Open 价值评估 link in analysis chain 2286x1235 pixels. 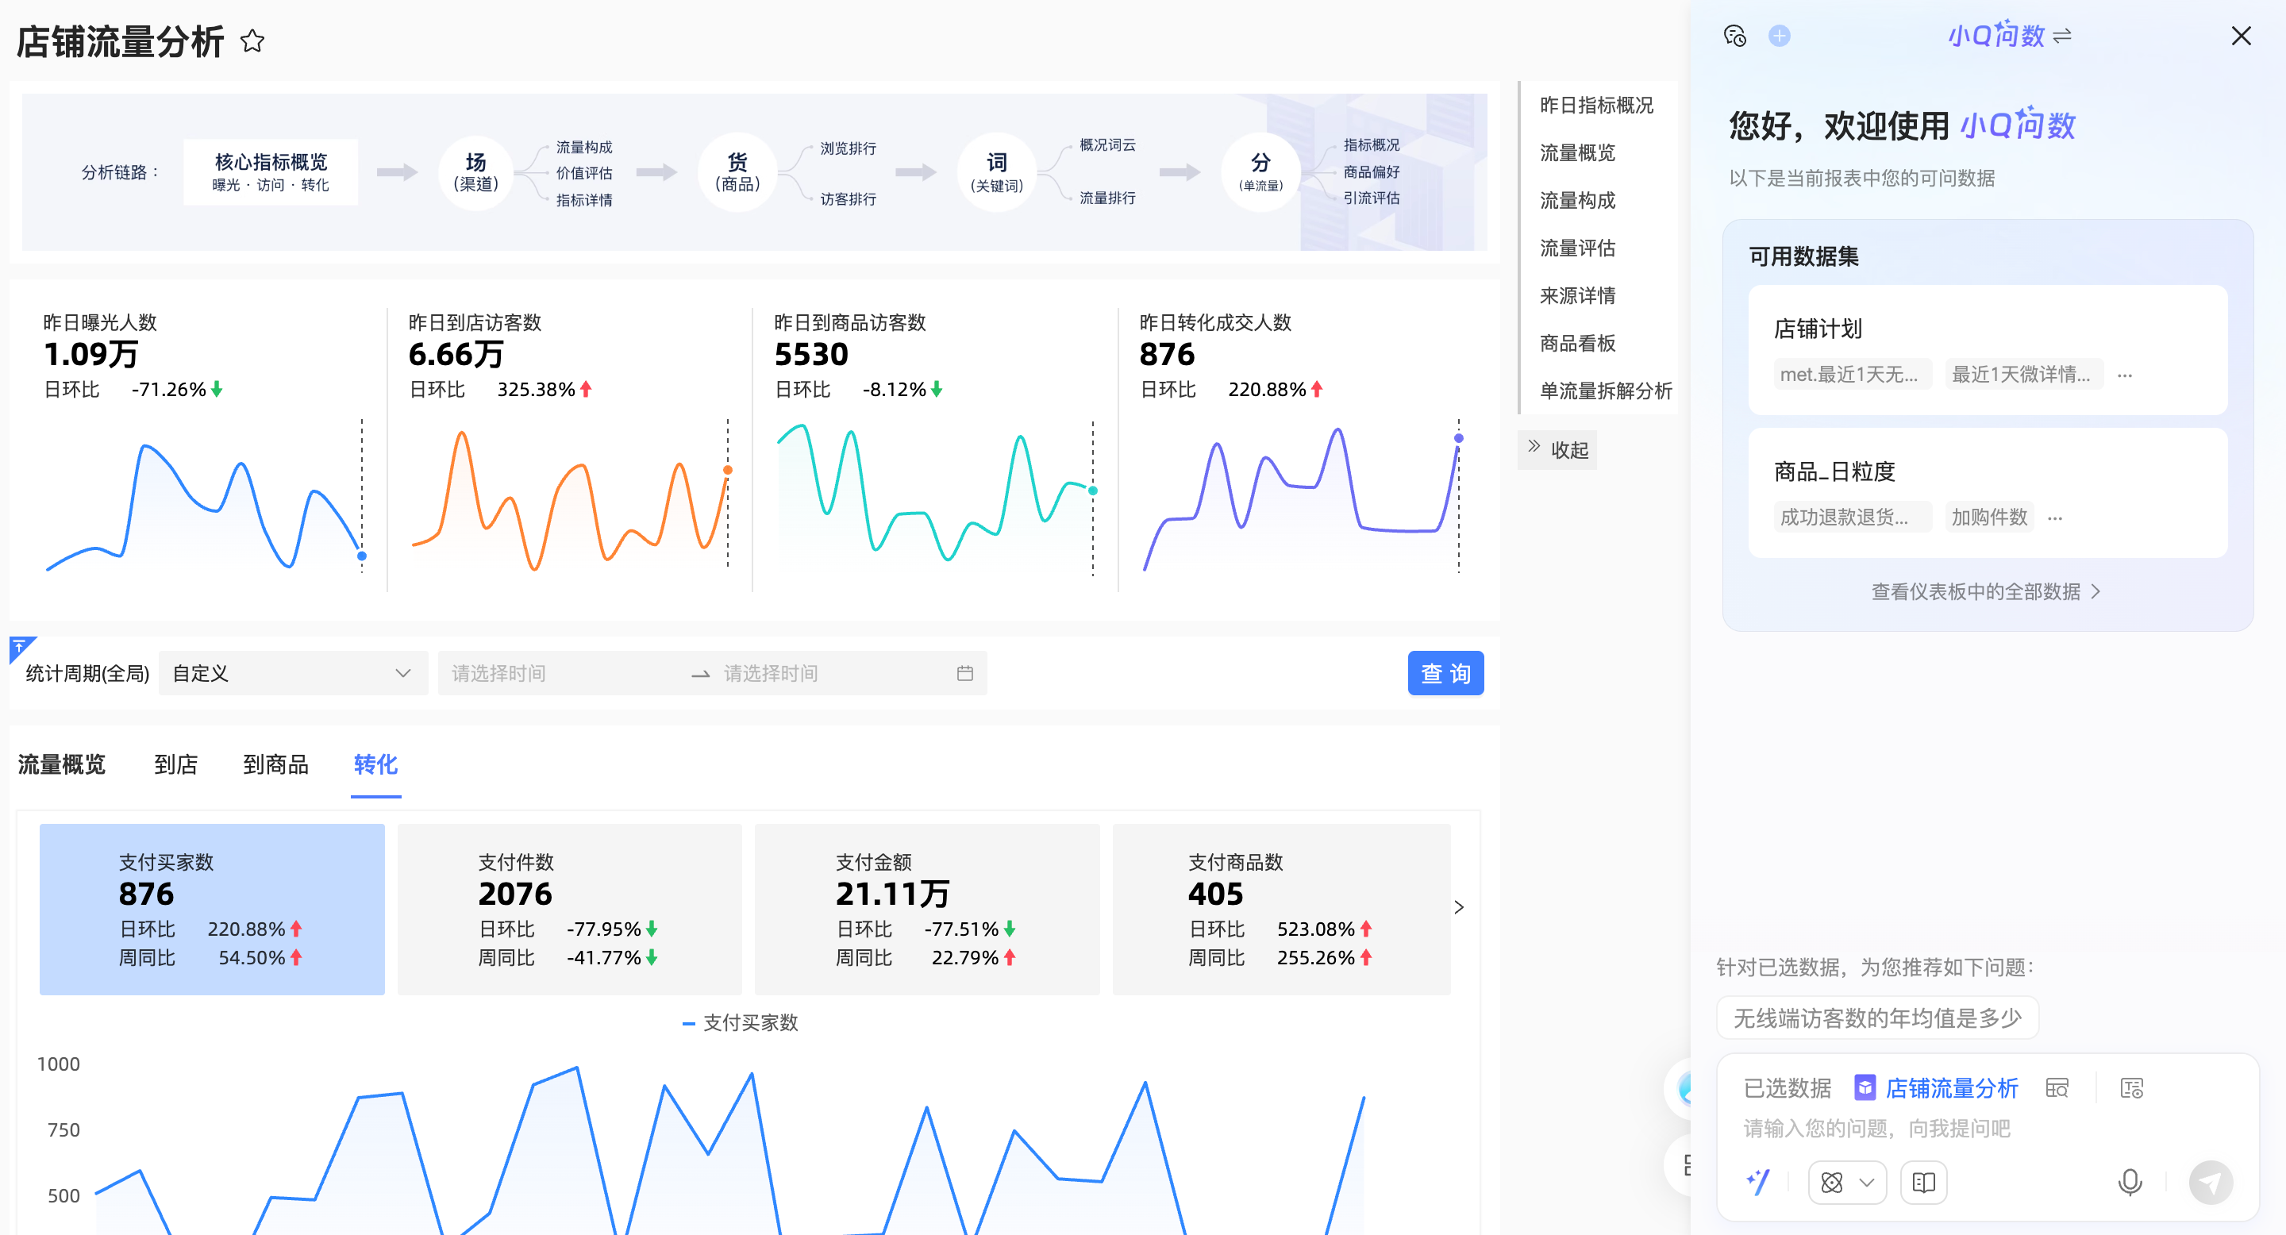584,173
